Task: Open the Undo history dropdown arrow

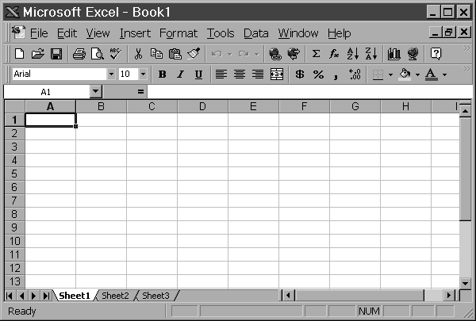Action: [x=230, y=55]
